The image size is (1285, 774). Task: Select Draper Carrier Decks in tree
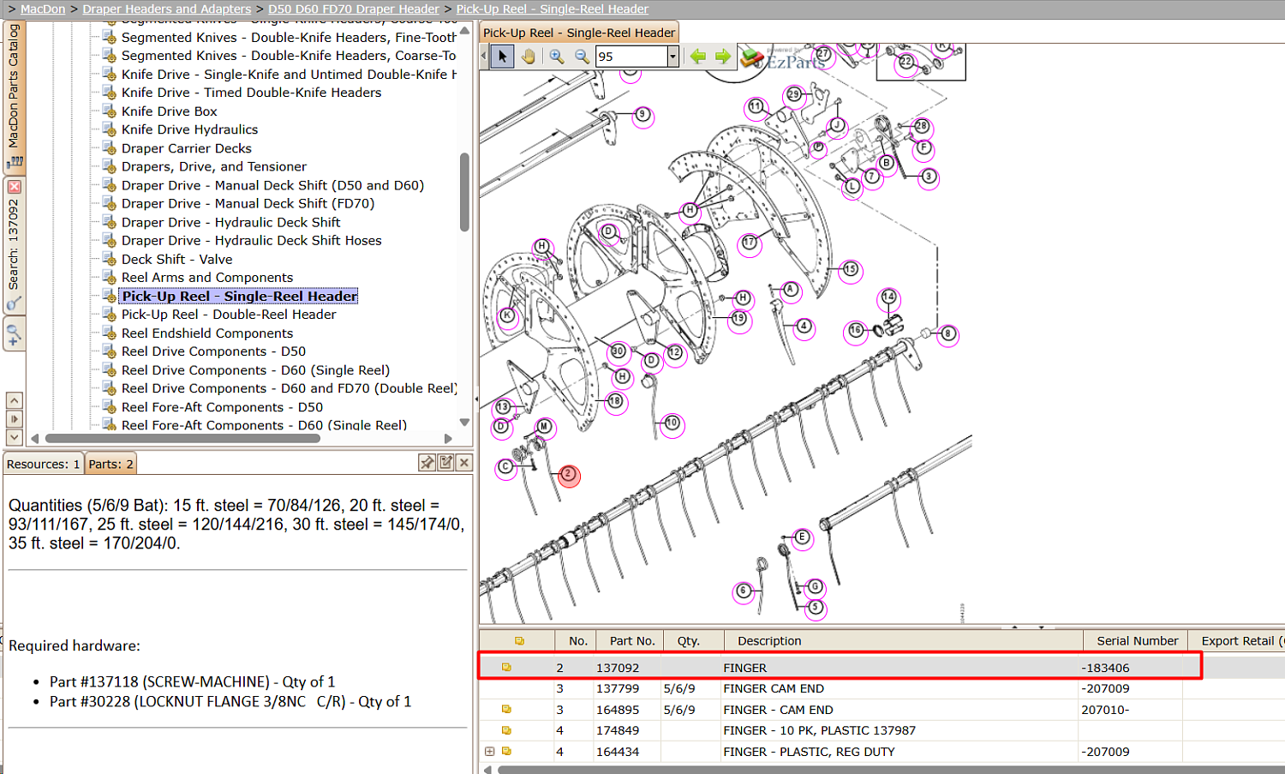tap(187, 148)
